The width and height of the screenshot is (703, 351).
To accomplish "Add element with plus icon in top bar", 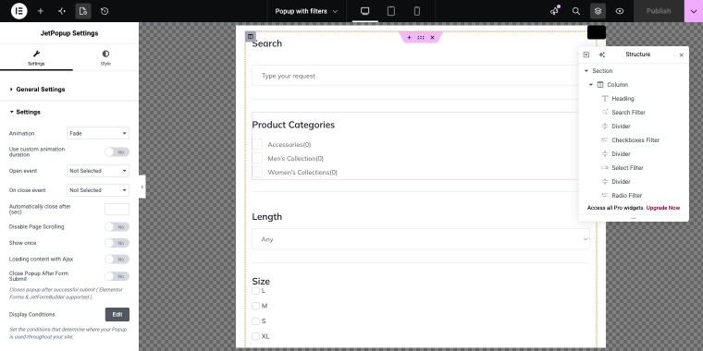I will click(x=41, y=11).
